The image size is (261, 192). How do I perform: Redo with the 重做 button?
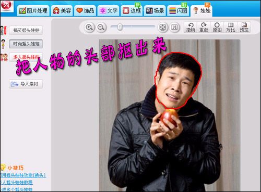(204, 28)
